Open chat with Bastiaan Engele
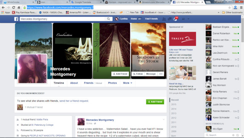The height and width of the screenshot is (138, 244). (222, 27)
